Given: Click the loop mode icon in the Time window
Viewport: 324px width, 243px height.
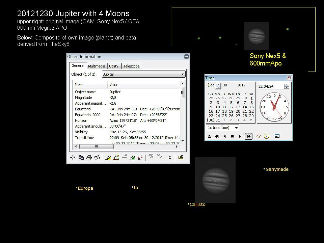Looking at the screenshot, I should click(x=258, y=136).
